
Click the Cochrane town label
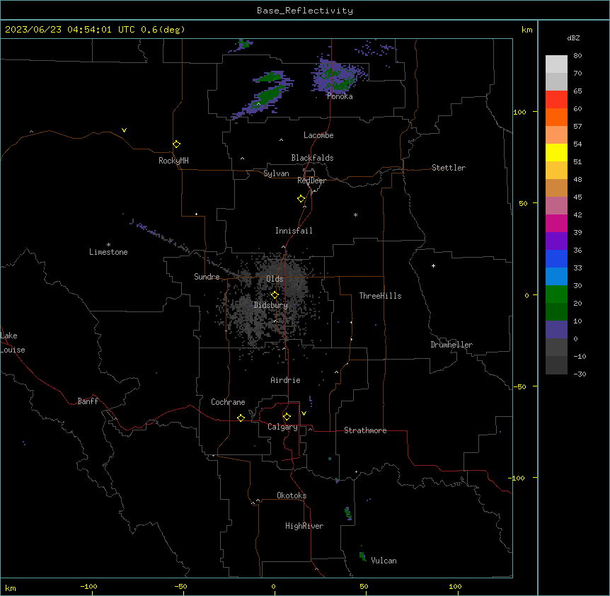point(228,402)
